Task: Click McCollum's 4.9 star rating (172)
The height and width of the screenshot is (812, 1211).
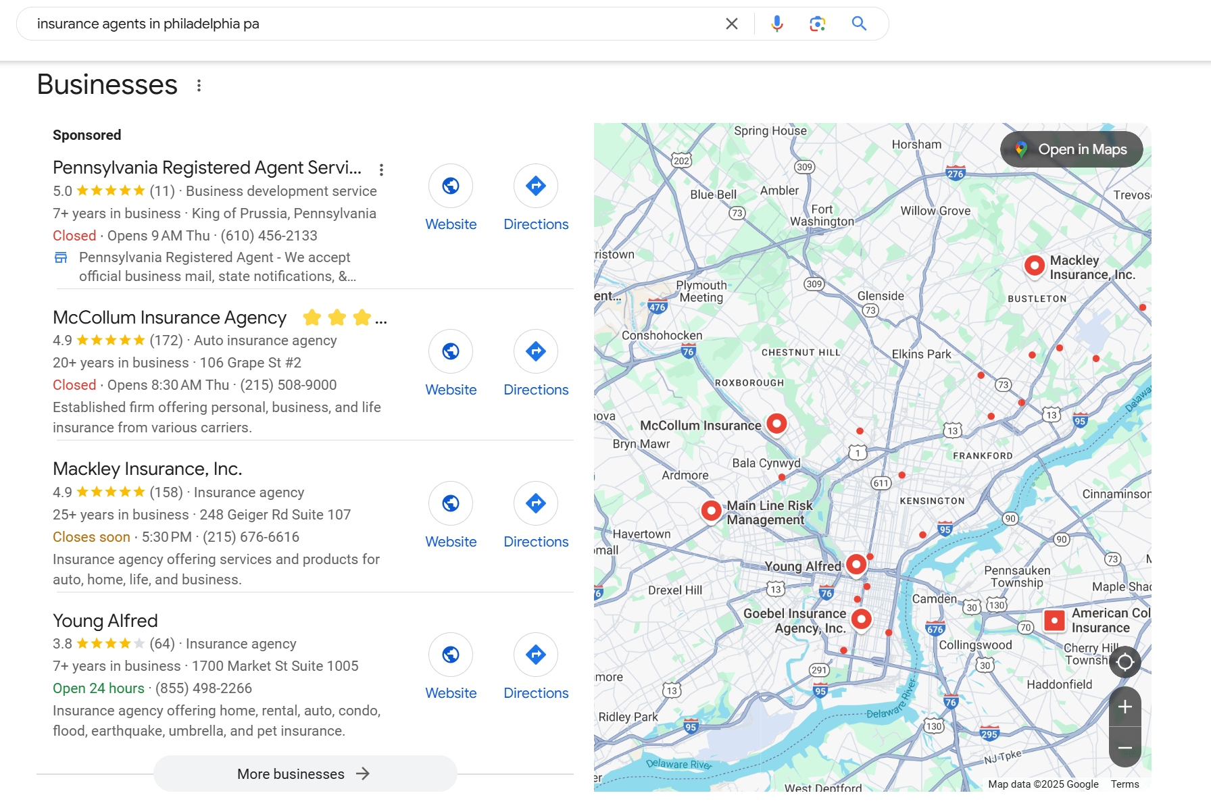Action: 118,340
